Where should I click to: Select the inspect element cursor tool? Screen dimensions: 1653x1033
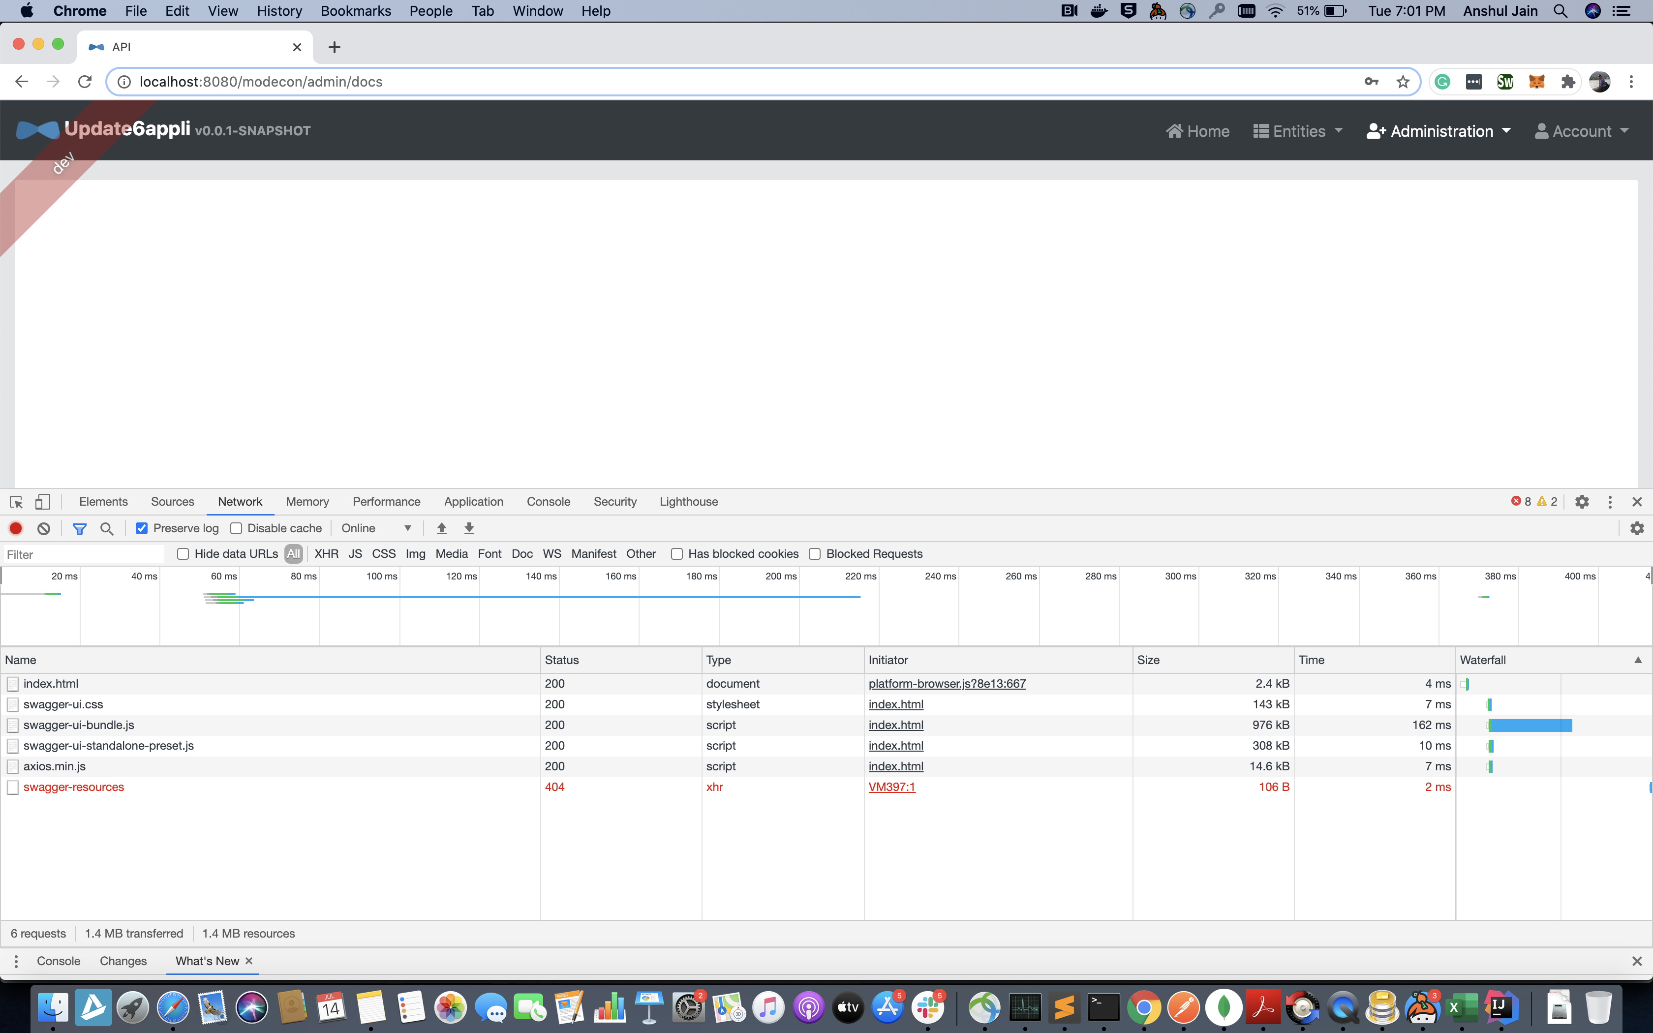click(x=15, y=501)
